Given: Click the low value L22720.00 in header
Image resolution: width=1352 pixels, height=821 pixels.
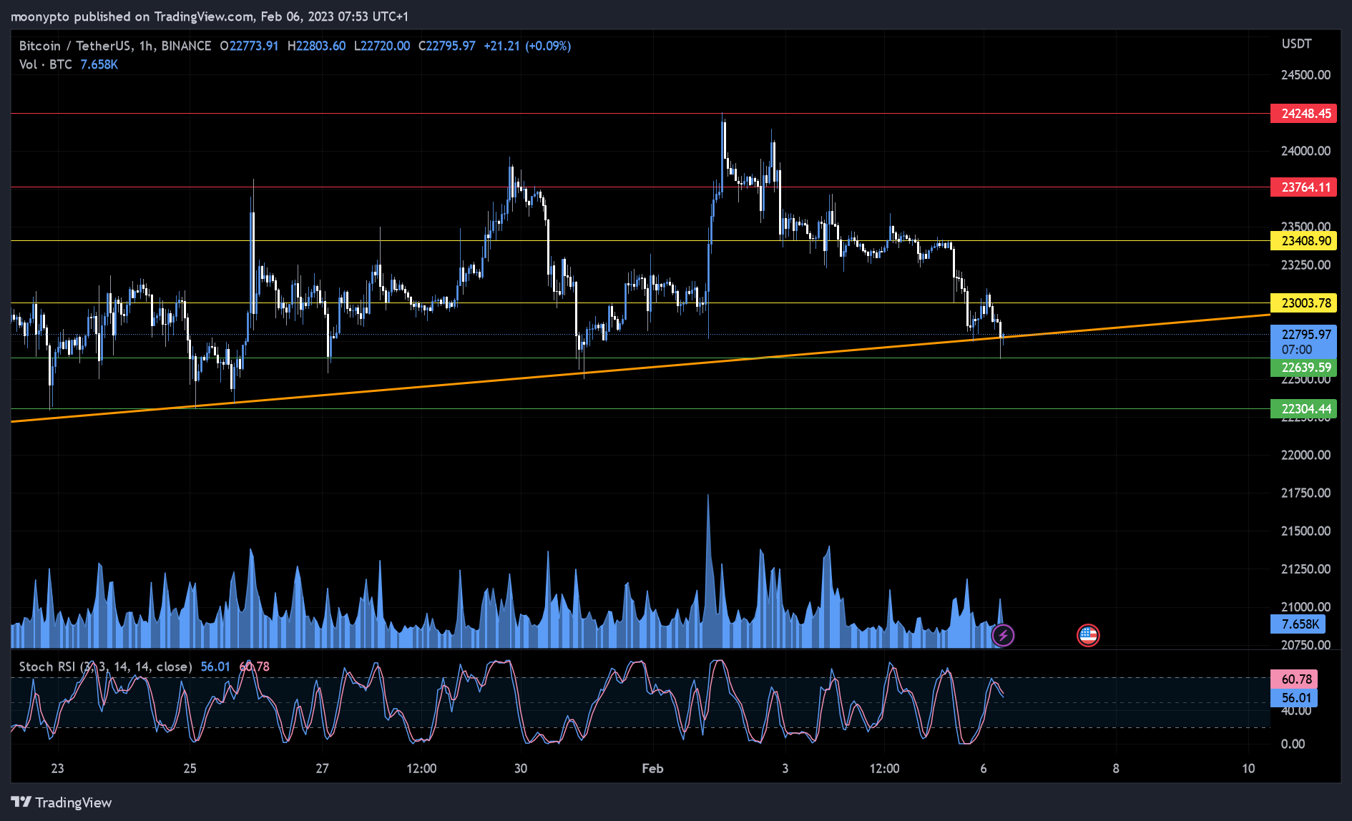Looking at the screenshot, I should point(382,46).
